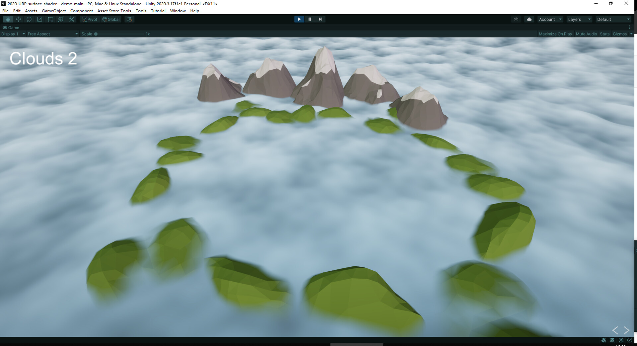Toggle Global coordinate mode
This screenshot has width=637, height=346.
pos(111,19)
